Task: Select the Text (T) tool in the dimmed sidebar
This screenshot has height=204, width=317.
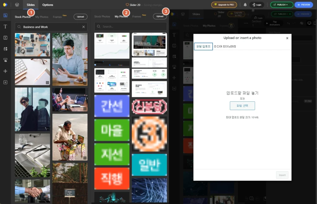Action: pos(174,35)
